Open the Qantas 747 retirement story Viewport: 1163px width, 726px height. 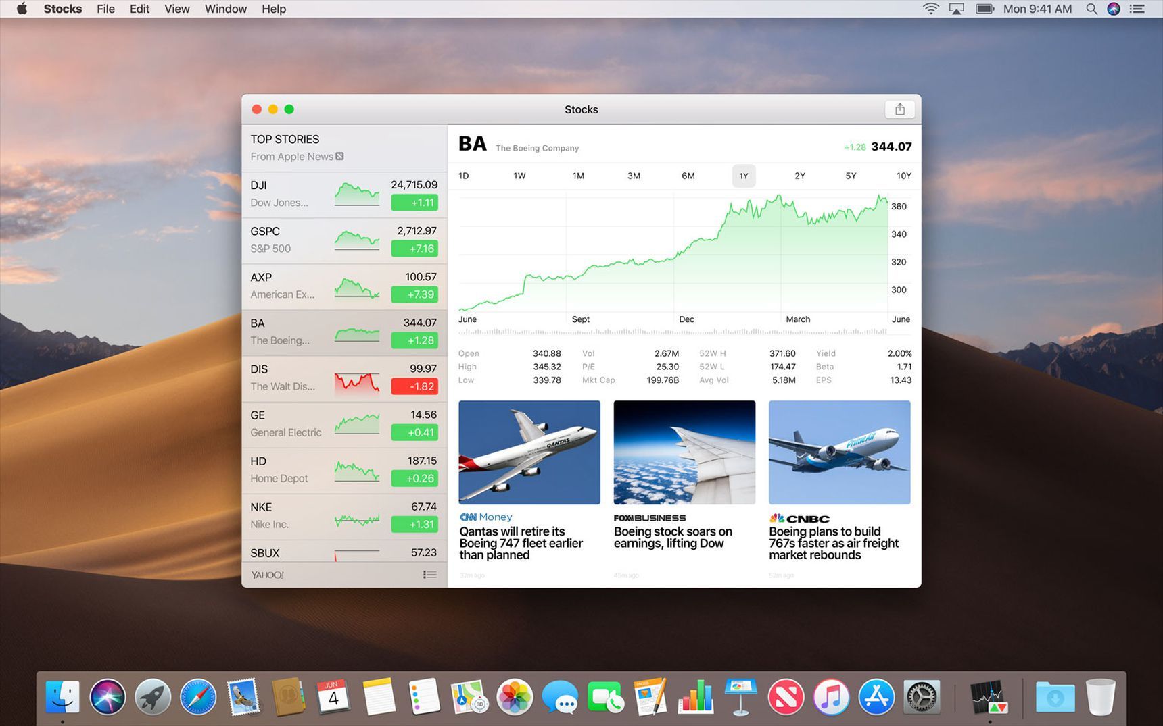[x=529, y=489]
